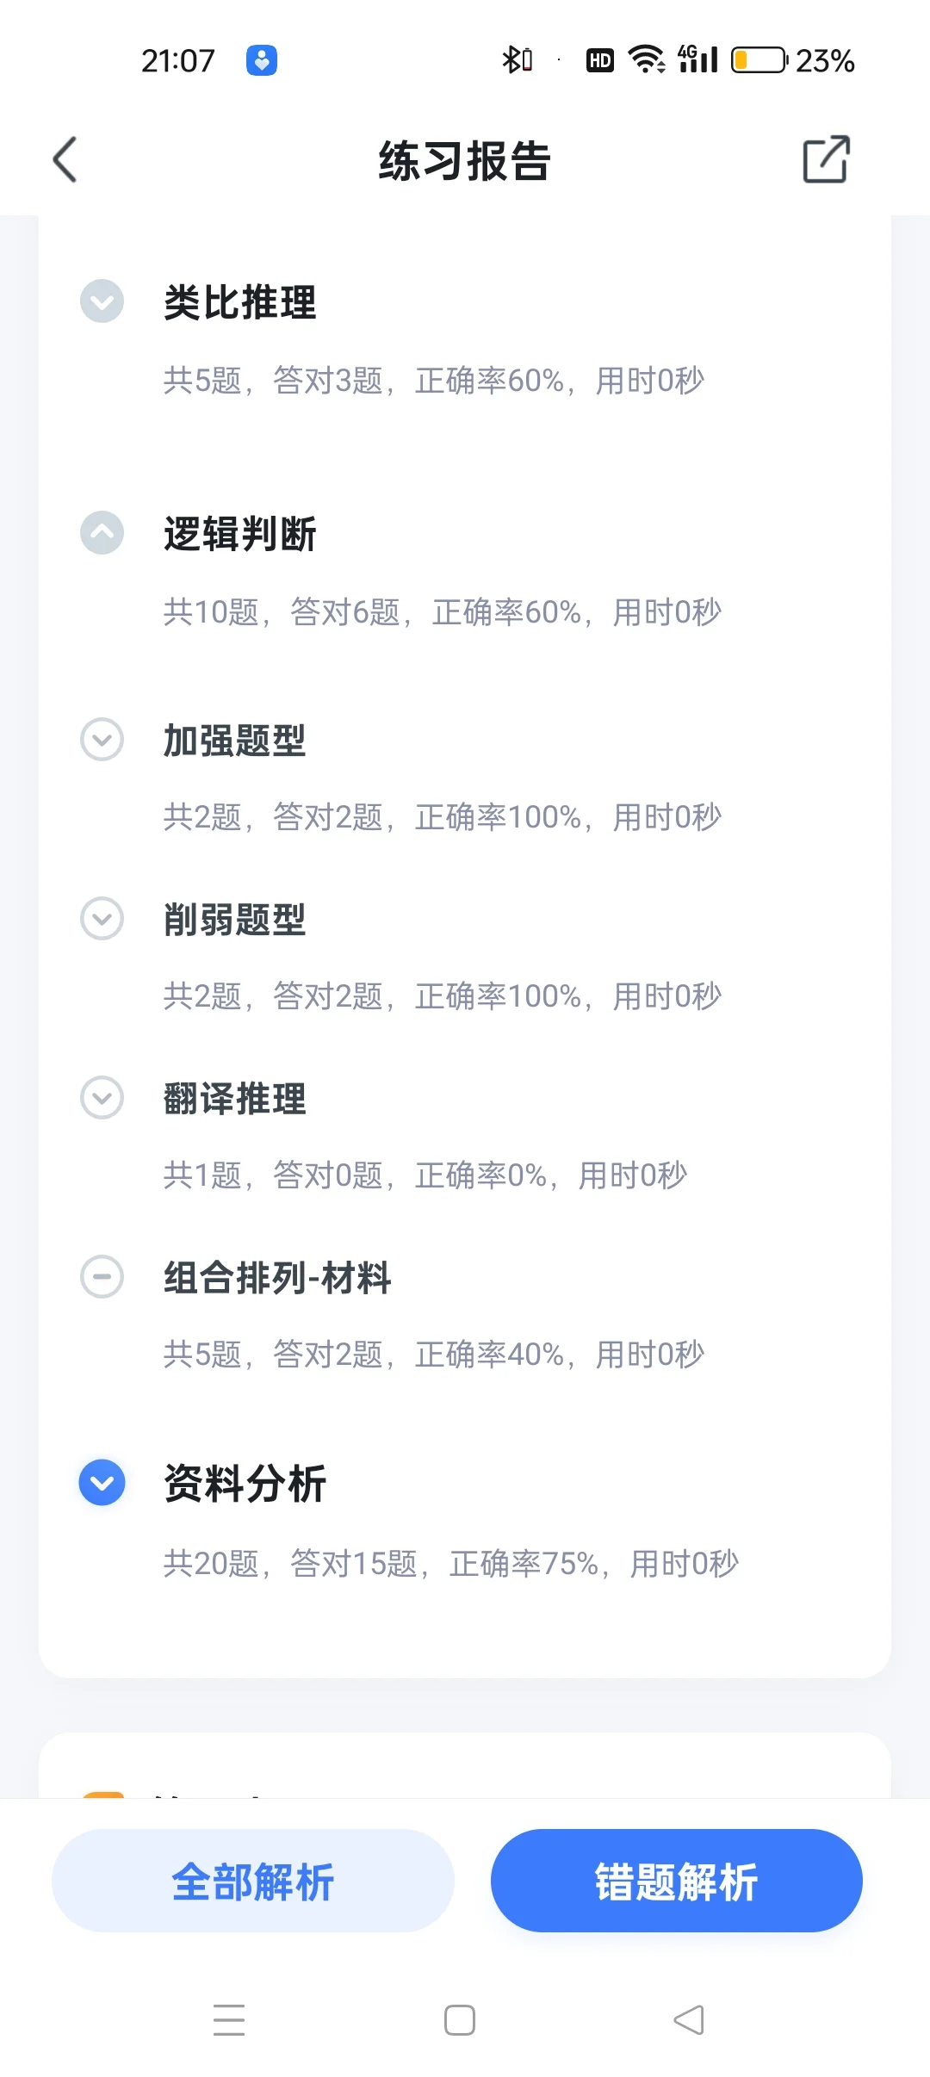Select the 组合排列-材料 category title
930x2077 pixels.
(277, 1278)
